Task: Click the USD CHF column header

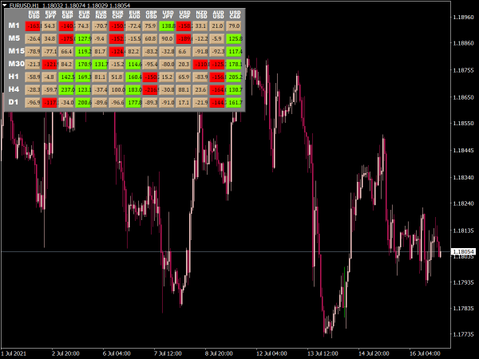Action: [x=185, y=14]
